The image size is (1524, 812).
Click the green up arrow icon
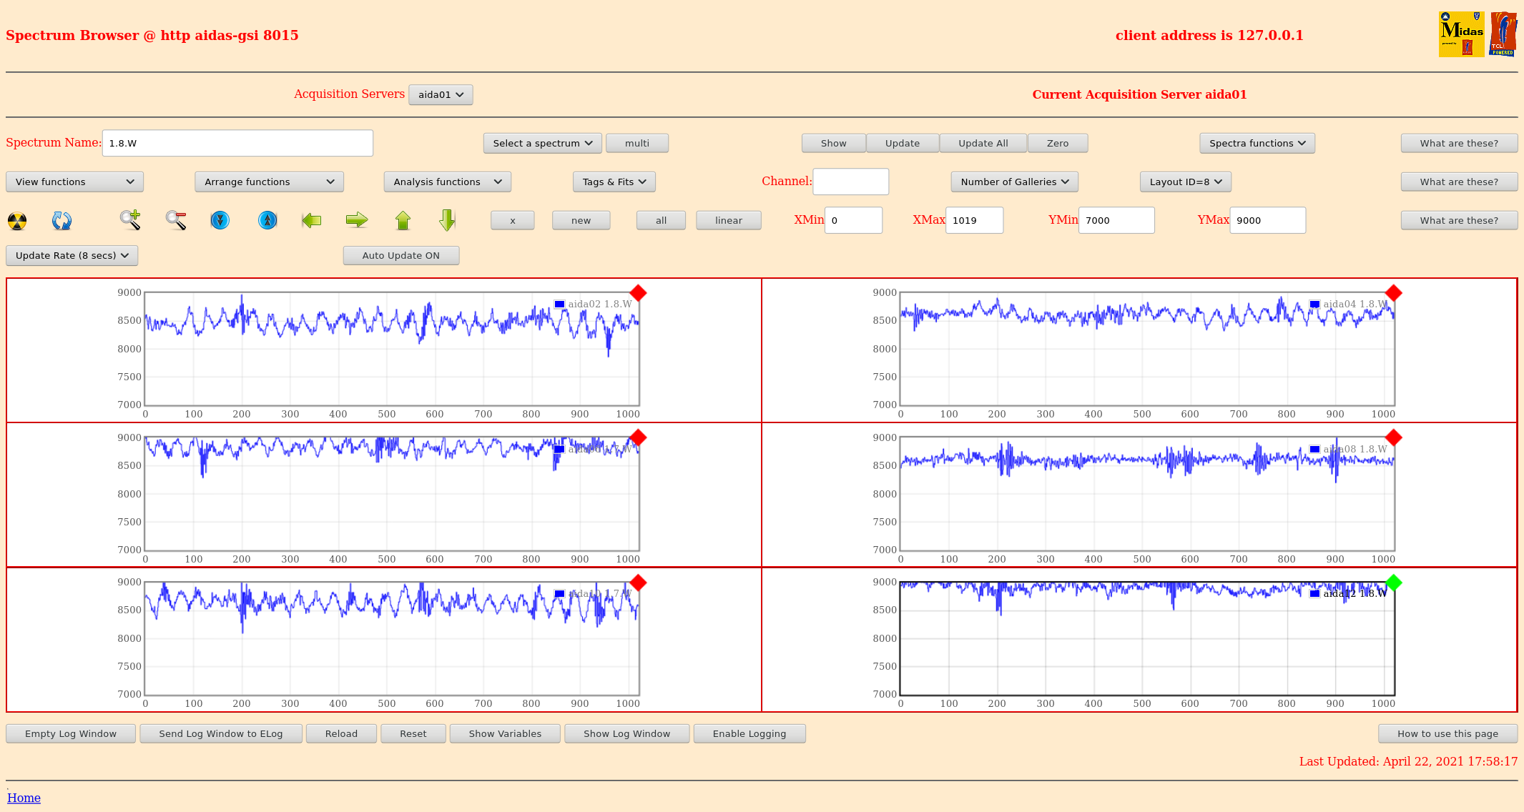click(x=403, y=220)
